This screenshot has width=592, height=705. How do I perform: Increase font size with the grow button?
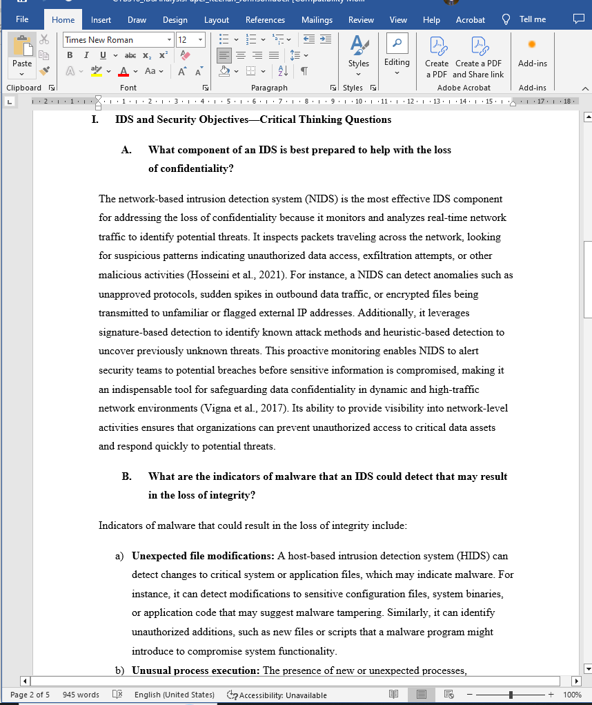coord(182,71)
